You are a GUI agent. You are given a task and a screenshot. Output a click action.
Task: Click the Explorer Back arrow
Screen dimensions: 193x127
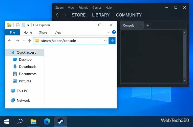(10, 41)
